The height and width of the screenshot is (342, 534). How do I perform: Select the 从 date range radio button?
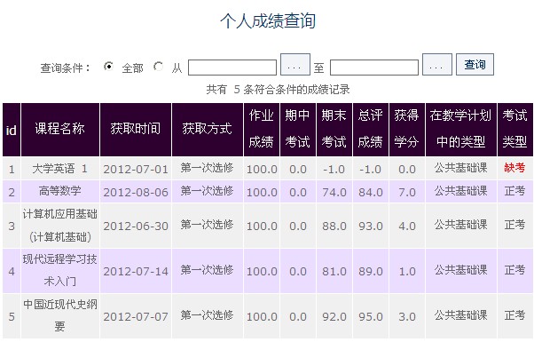click(x=159, y=66)
